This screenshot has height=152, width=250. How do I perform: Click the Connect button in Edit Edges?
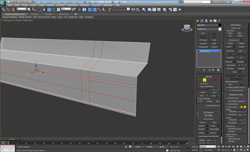pyautogui.click(x=213, y=133)
